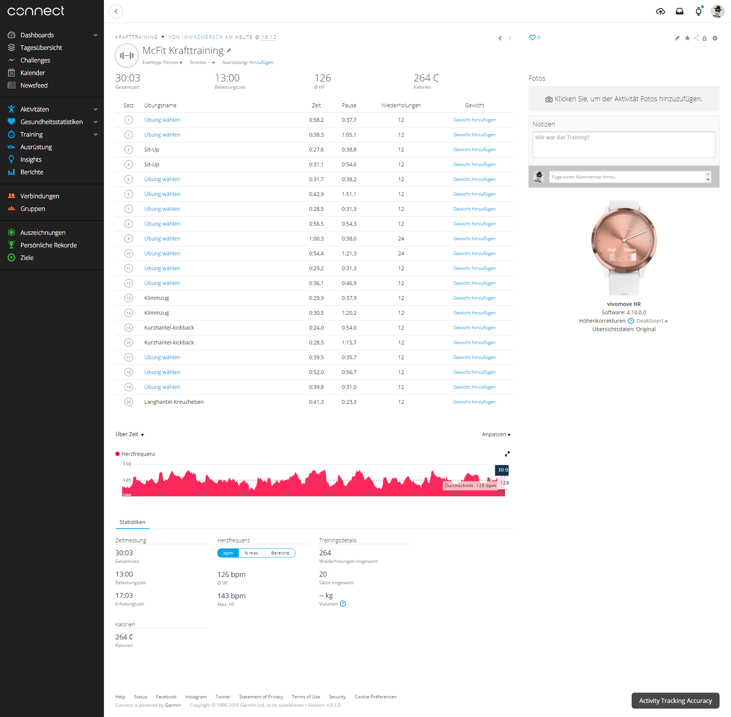Click Activity Tracking Accuracy button
This screenshot has height=717, width=731.
(x=675, y=701)
